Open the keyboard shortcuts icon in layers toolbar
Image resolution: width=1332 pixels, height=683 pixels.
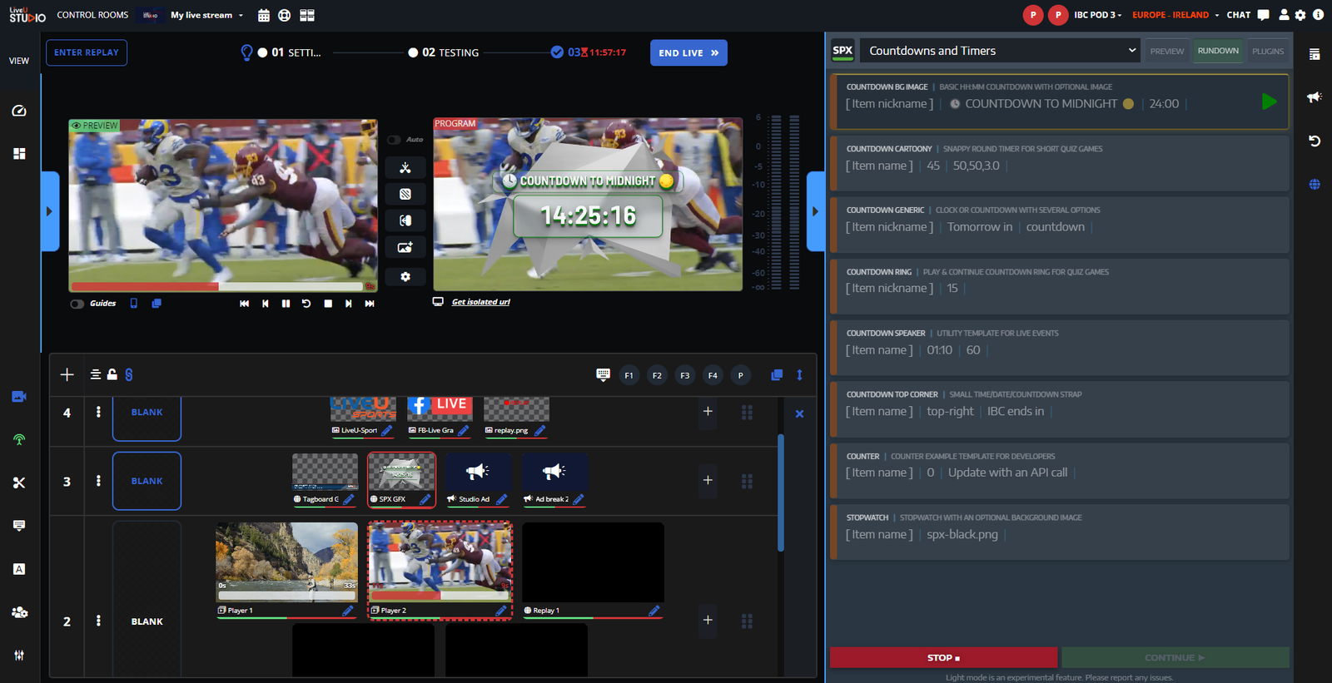[604, 375]
